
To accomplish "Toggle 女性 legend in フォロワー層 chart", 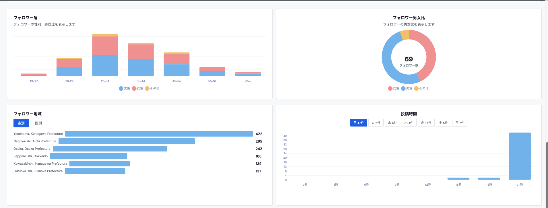I will click(x=138, y=88).
